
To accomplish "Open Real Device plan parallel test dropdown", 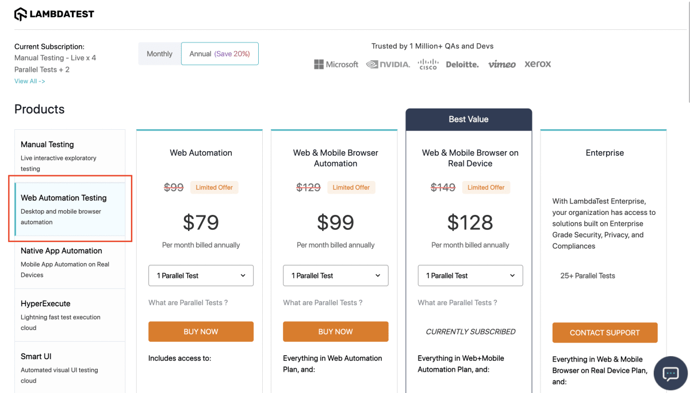I will (x=470, y=276).
